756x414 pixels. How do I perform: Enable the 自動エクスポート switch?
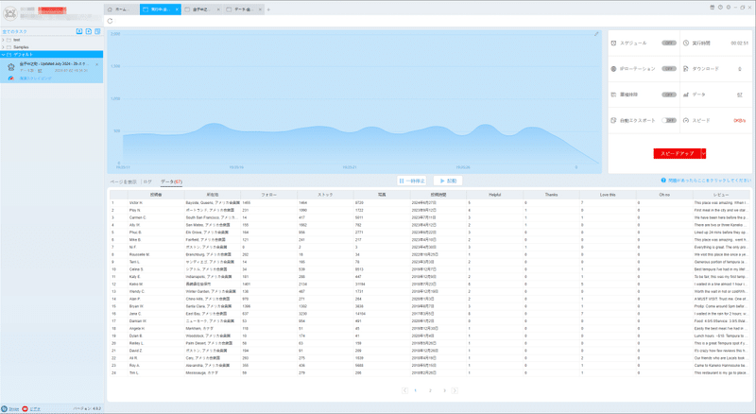click(669, 120)
